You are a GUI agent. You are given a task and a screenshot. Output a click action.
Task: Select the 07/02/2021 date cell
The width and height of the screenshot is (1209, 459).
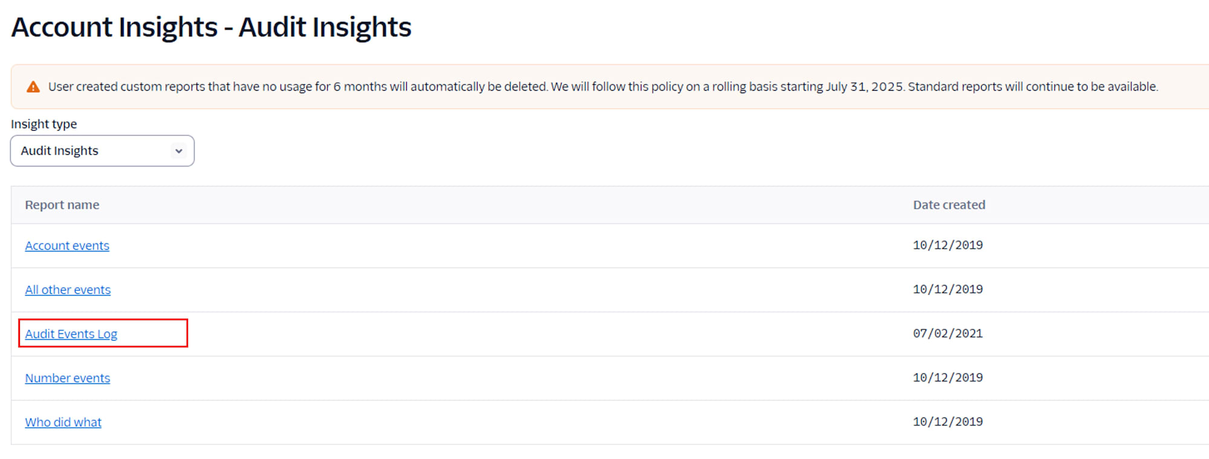(x=948, y=333)
